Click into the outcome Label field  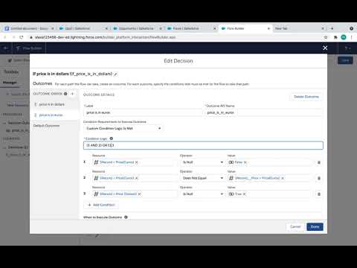143,112
